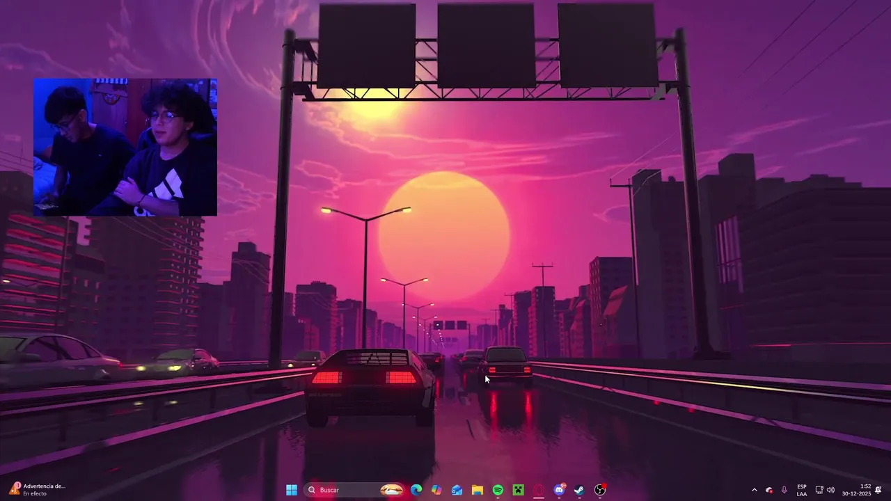Open the Advertencia weather alert widget
The width and height of the screenshot is (891, 501).
(x=37, y=490)
